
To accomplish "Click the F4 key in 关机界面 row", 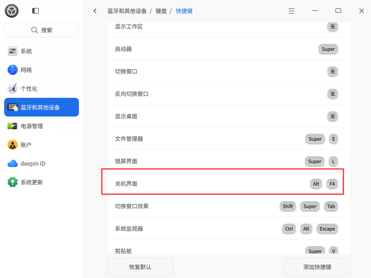I will (332, 184).
